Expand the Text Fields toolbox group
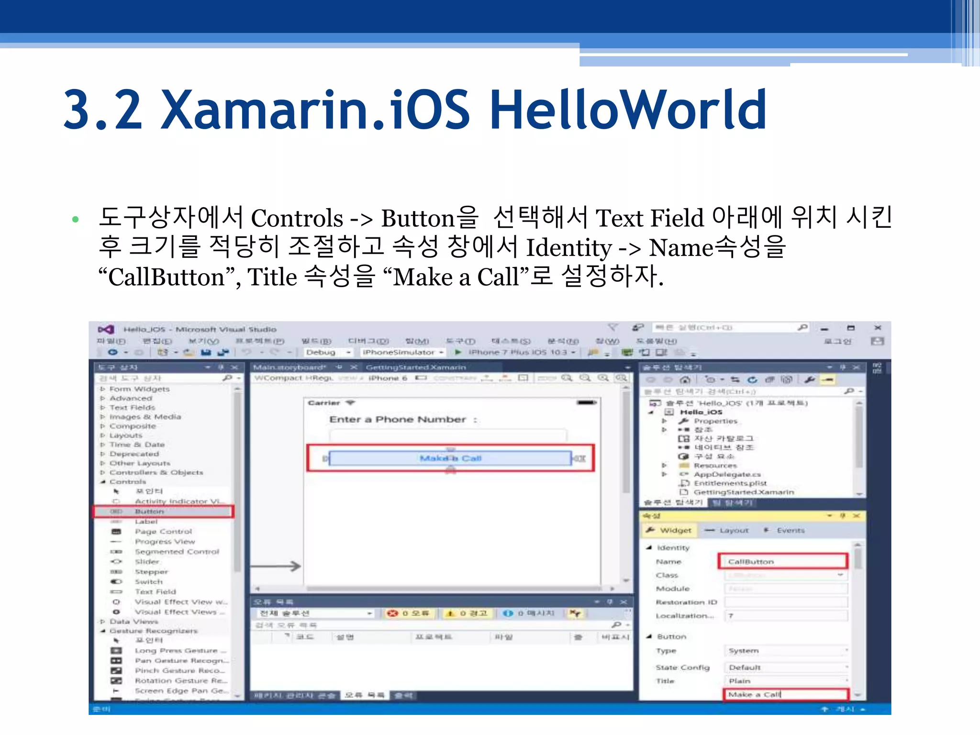Viewport: 980px width, 735px height. tap(102, 408)
